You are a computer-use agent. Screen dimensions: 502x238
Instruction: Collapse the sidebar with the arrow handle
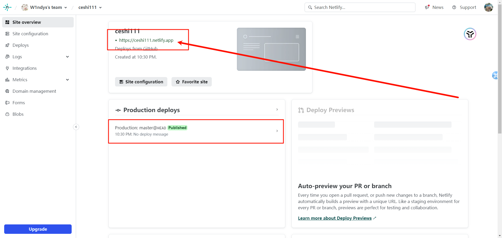point(76,127)
